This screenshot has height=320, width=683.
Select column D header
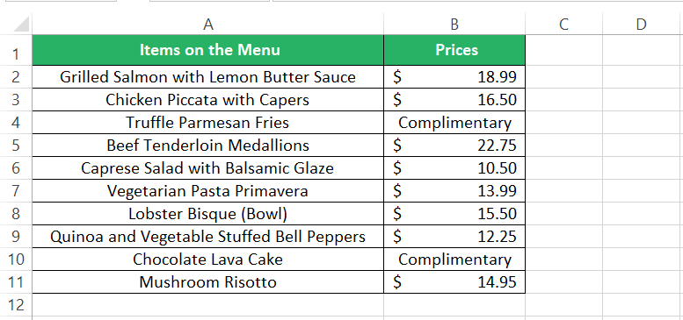pyautogui.click(x=641, y=24)
